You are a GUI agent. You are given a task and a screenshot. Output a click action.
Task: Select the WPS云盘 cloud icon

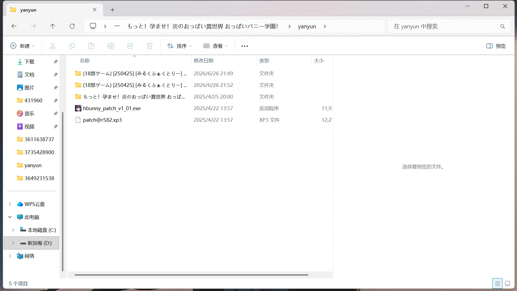[x=20, y=204]
